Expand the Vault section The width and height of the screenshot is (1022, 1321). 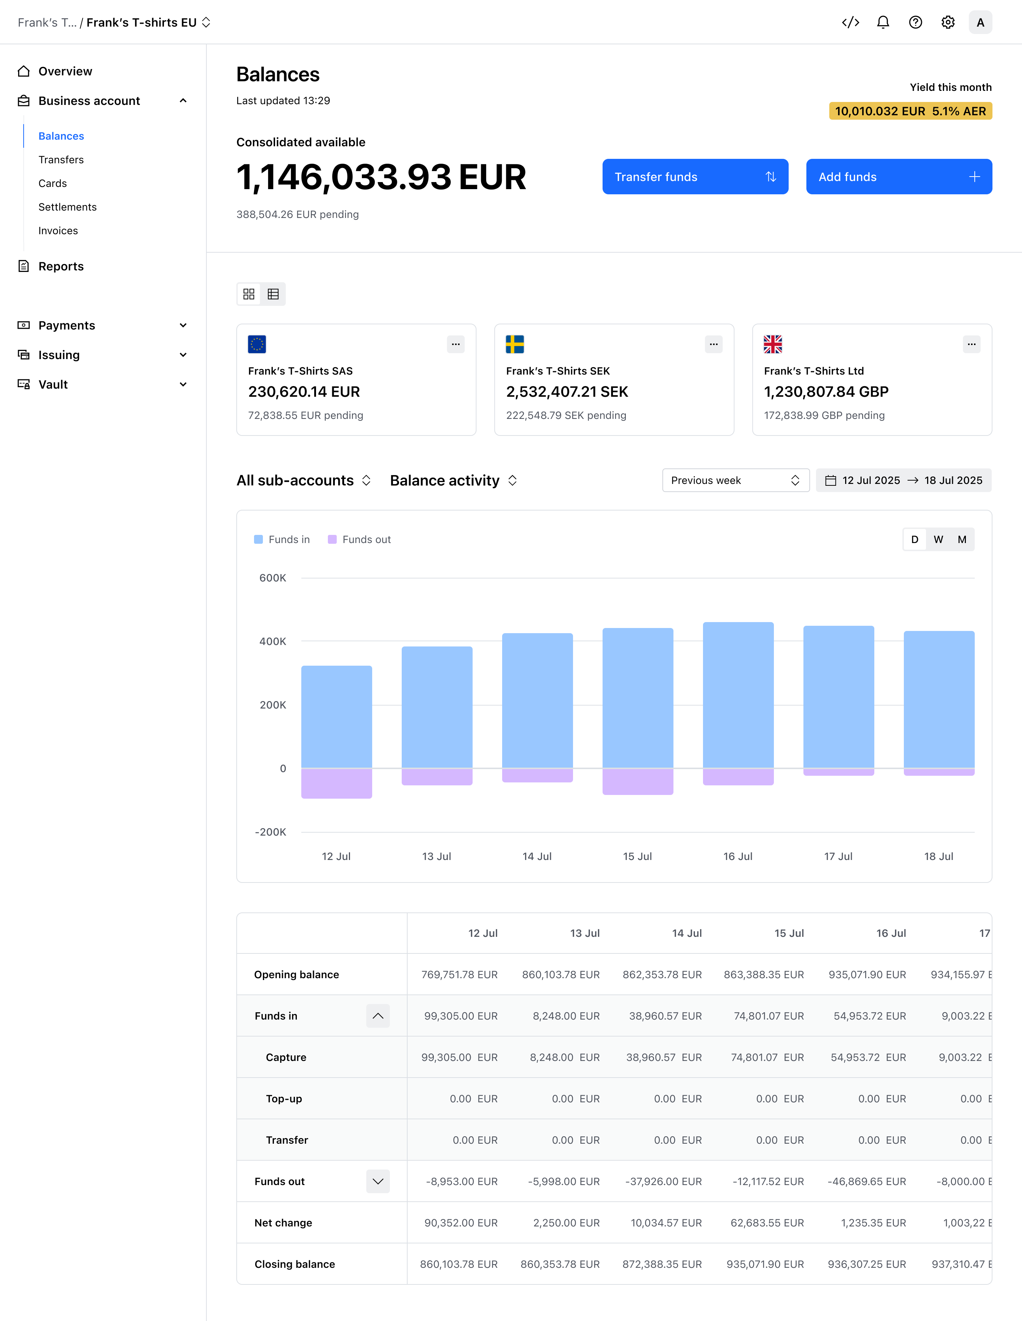click(x=183, y=385)
